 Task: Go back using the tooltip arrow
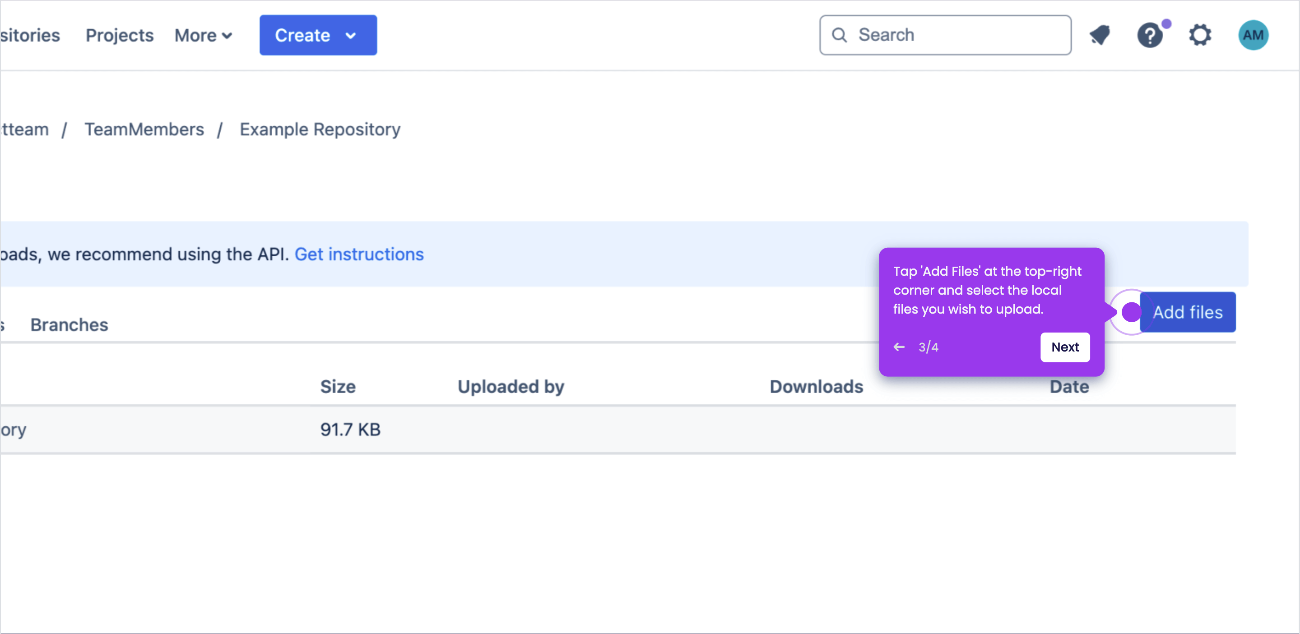899,347
